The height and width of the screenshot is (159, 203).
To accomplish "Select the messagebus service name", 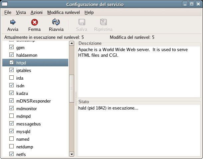I will [29, 124].
